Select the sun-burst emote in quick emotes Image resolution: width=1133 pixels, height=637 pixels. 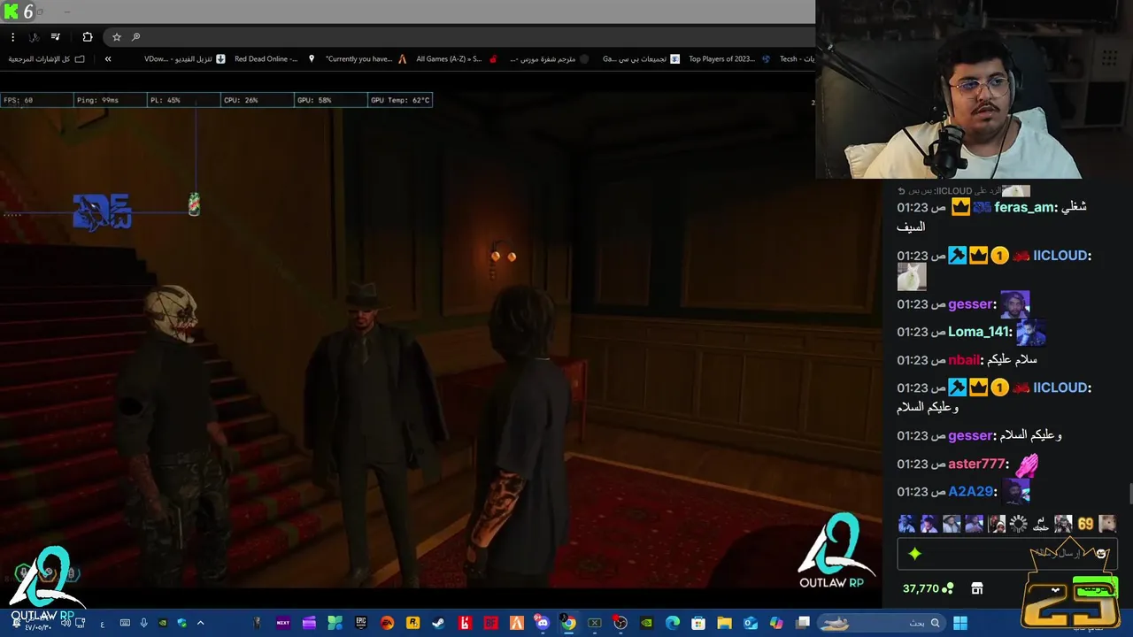pyautogui.click(x=1019, y=524)
